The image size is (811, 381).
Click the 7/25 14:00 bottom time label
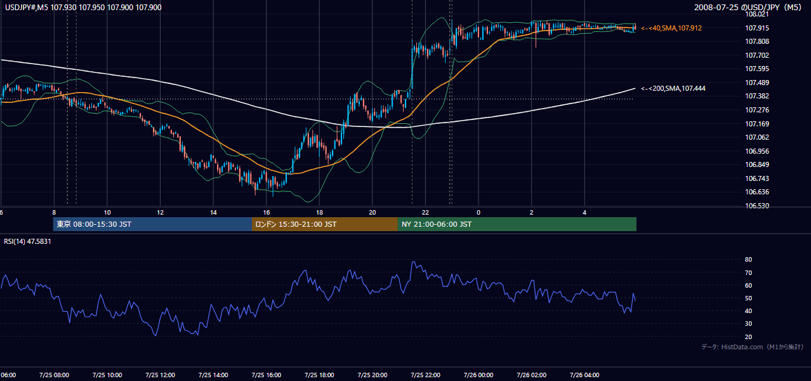click(213, 375)
